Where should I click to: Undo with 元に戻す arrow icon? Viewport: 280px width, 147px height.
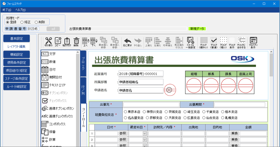tap(127, 42)
